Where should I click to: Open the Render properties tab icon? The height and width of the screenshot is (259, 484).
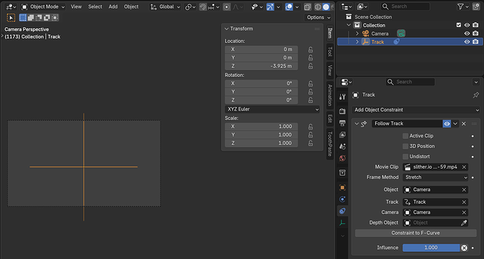click(342, 111)
